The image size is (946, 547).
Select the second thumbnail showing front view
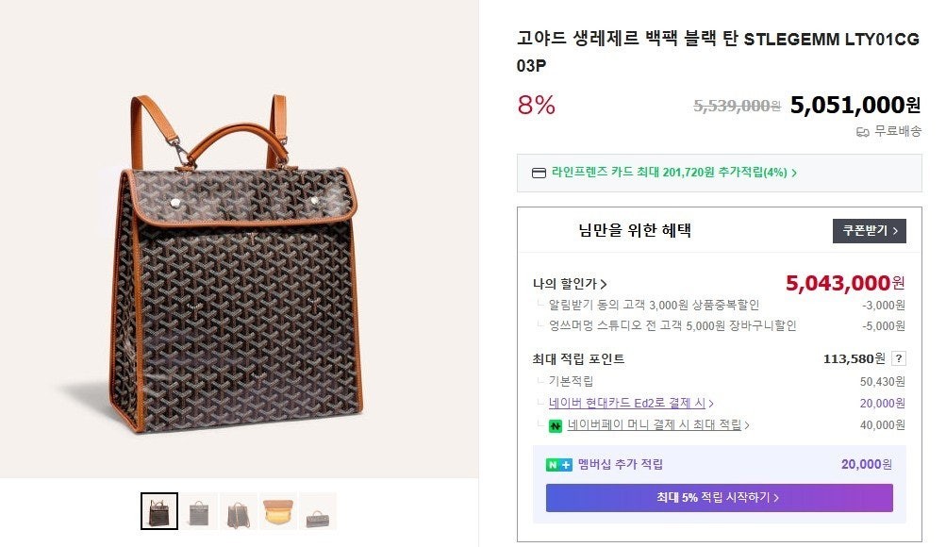199,511
